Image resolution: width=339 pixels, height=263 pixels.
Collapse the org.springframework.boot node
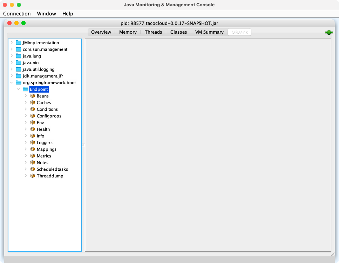[12, 83]
